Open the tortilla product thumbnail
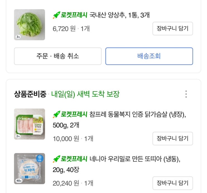207x193 pixels. (30, 168)
